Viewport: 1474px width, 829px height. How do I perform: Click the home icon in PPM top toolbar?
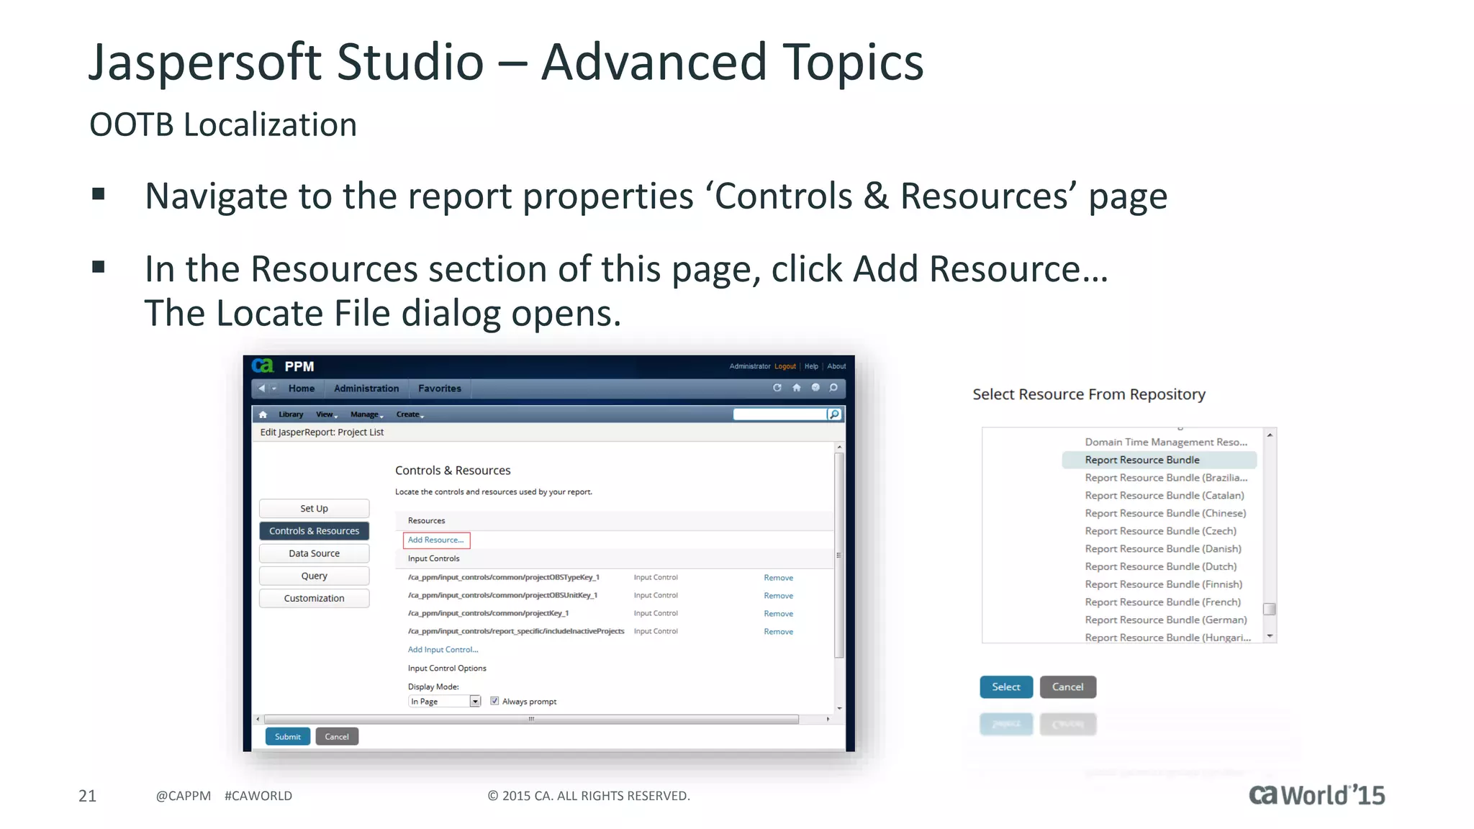coord(797,388)
